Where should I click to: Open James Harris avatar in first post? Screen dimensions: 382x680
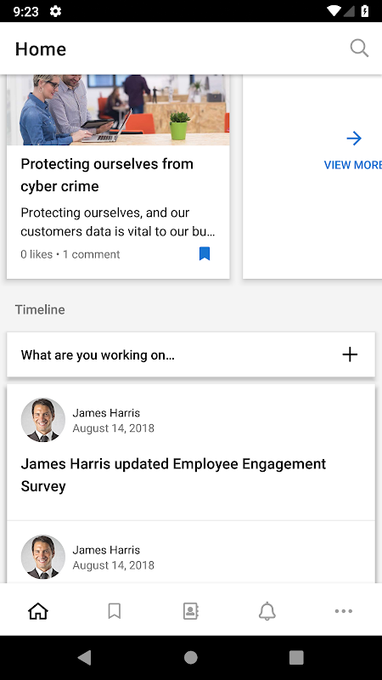pyautogui.click(x=43, y=420)
